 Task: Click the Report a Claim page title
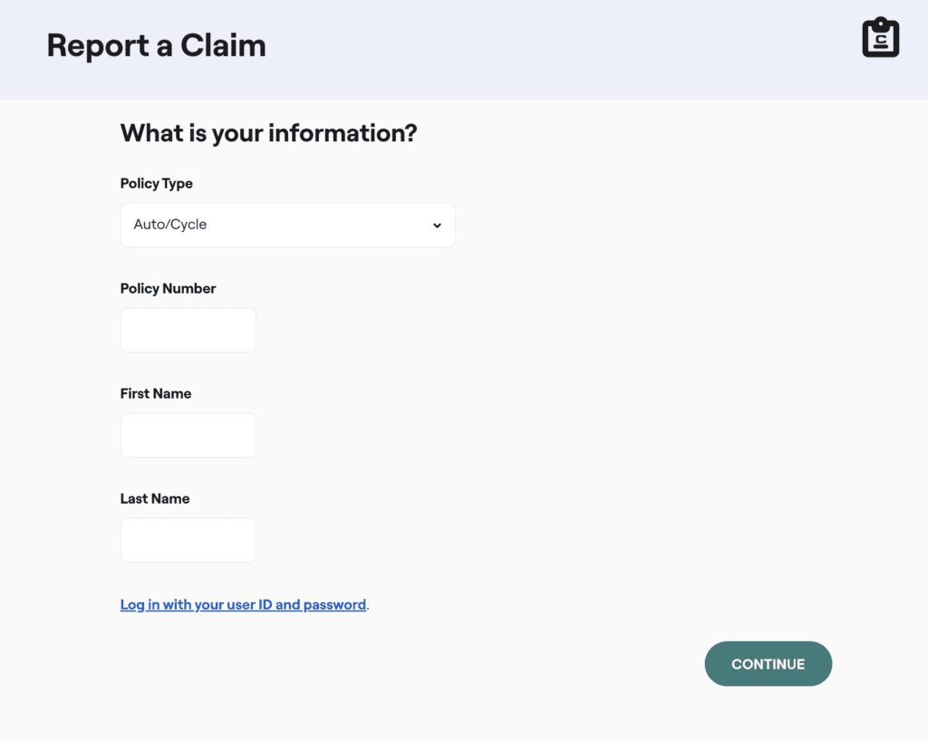[156, 45]
